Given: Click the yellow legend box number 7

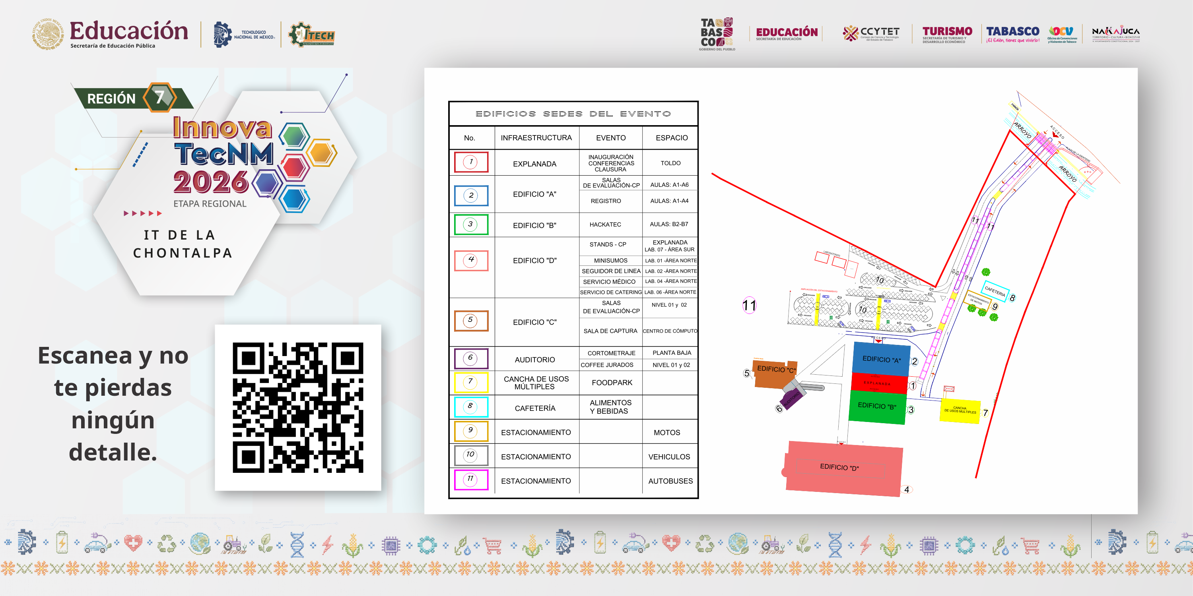Looking at the screenshot, I should [x=471, y=382].
